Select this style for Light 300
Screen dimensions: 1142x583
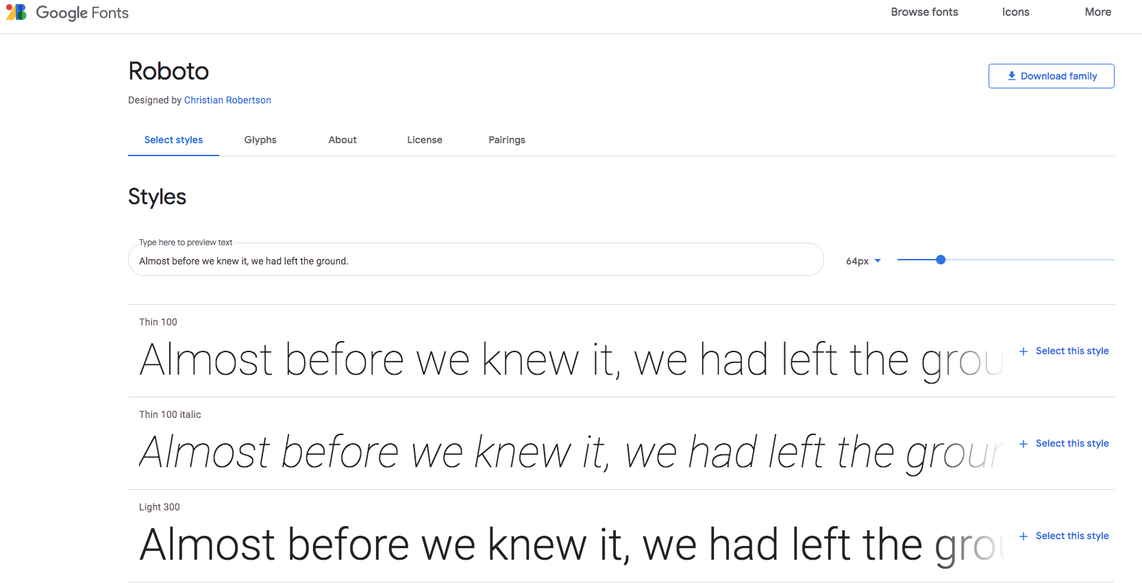(1071, 536)
